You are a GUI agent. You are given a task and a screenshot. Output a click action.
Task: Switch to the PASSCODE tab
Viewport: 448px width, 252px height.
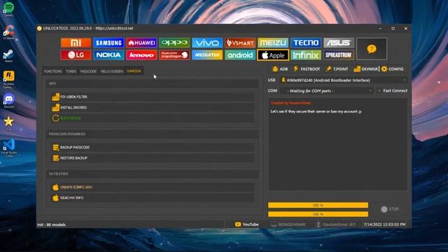tap(88, 71)
